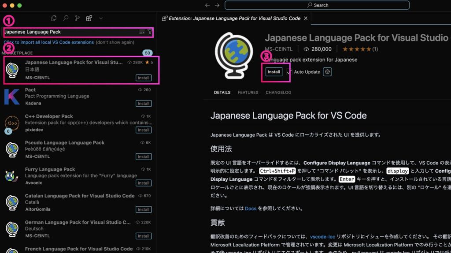The image size is (451, 253).
Task: Click the "don't show again" text
Action: pos(115,42)
